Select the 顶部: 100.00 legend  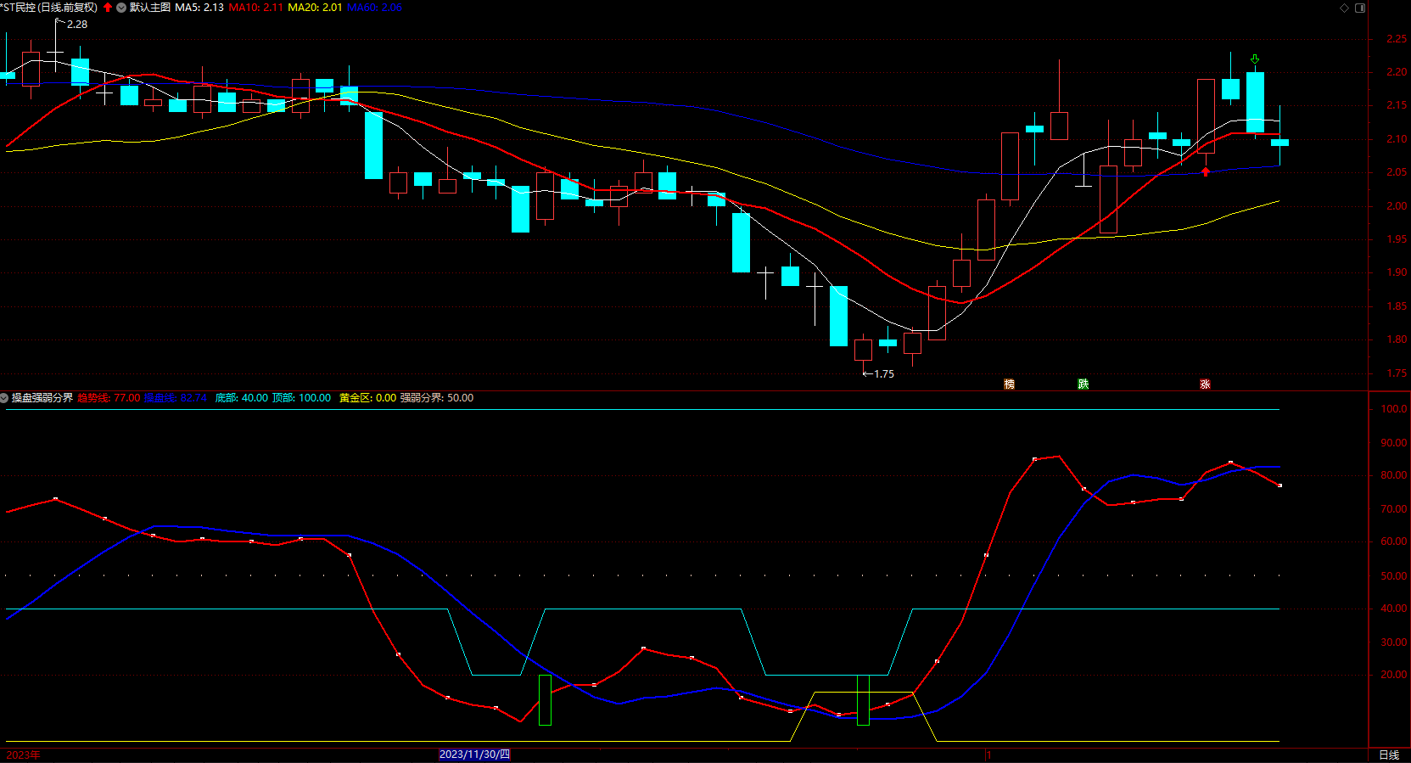[x=302, y=398]
